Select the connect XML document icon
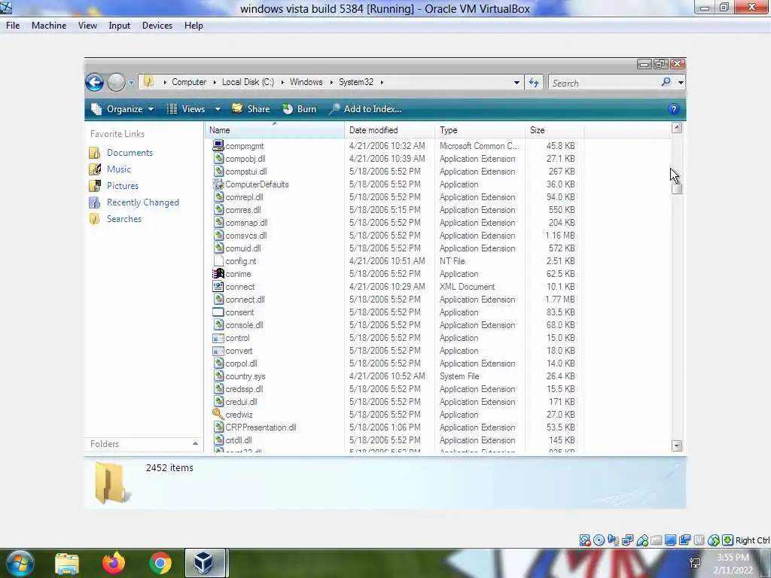Screen dimensions: 771x578 [218, 286]
